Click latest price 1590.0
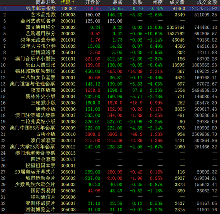The width and height of the screenshot is (220, 214). [x=115, y=90]
